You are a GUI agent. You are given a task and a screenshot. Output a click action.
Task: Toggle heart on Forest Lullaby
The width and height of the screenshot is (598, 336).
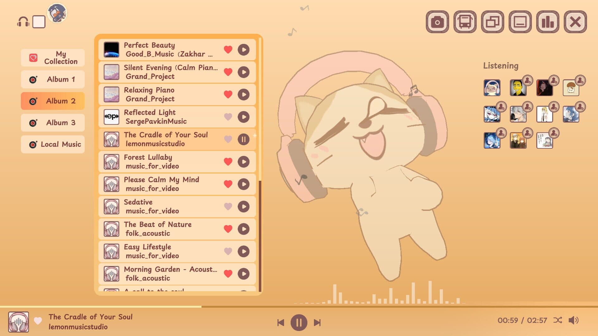click(228, 162)
